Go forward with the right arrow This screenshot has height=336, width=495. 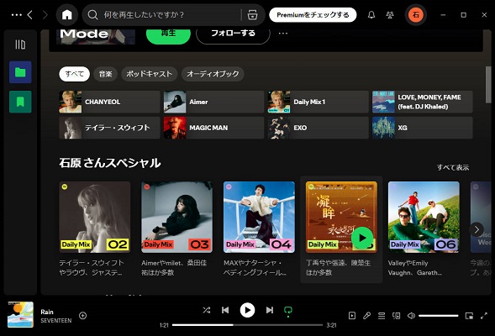45,15
